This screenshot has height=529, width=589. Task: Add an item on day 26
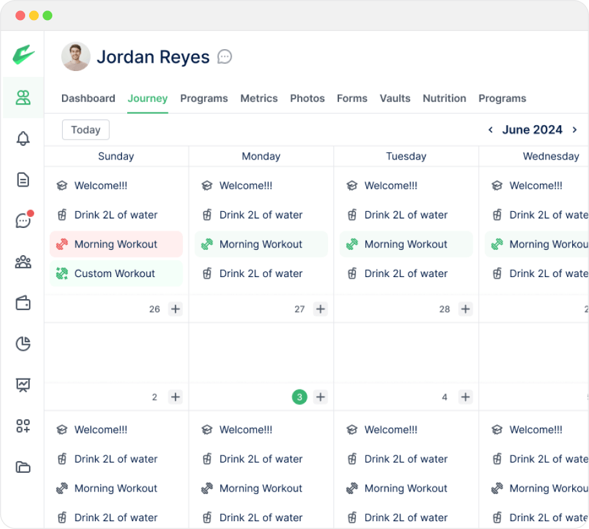(176, 309)
